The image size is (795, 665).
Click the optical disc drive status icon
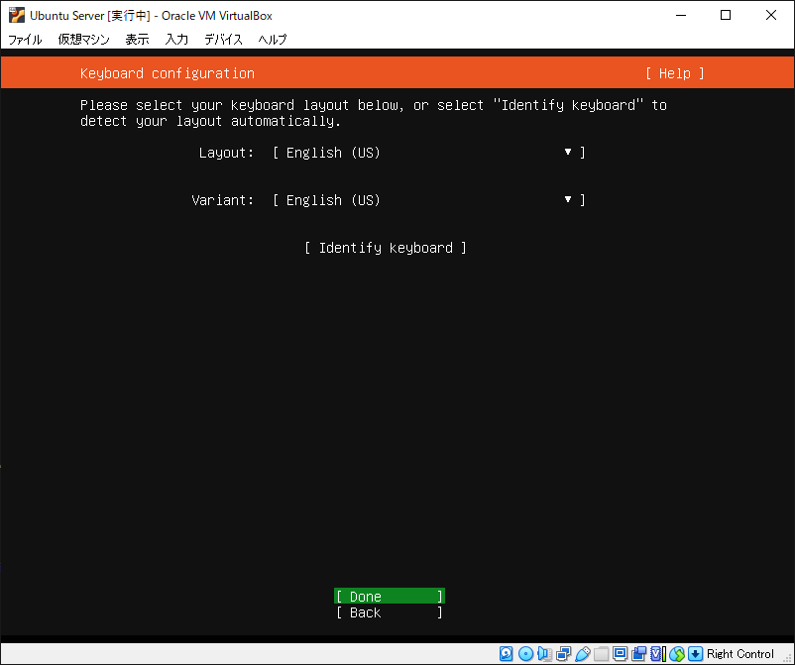pyautogui.click(x=525, y=654)
